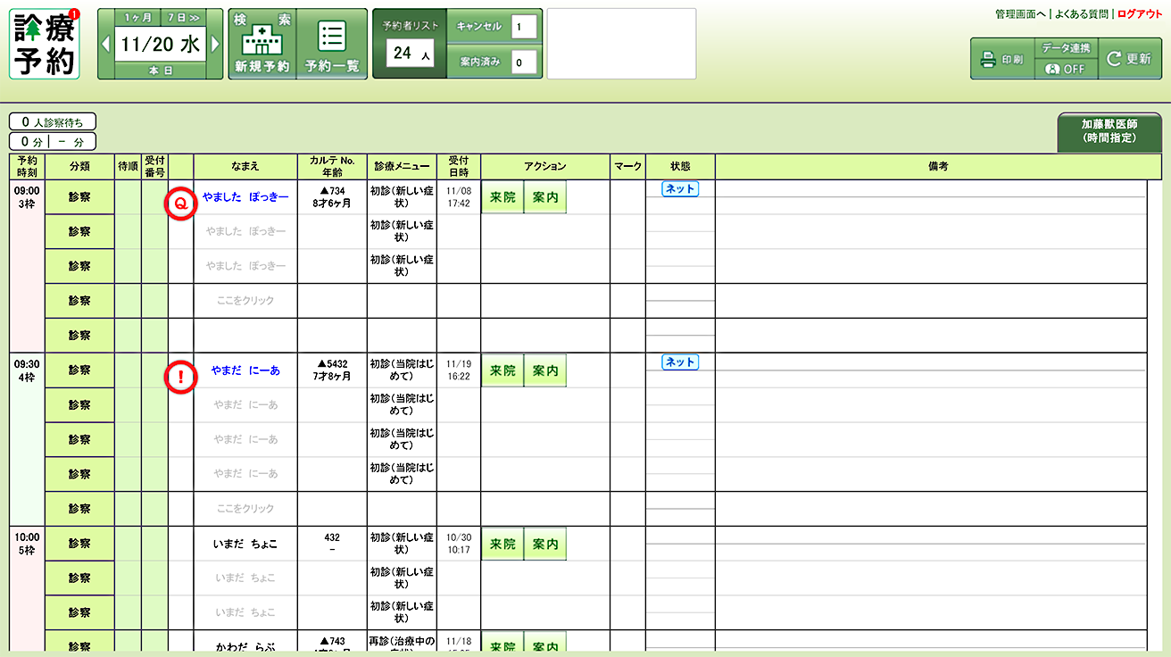Viewport: 1171px width, 657px height.
Task: Open the よくある質問 link
Action: [1081, 14]
